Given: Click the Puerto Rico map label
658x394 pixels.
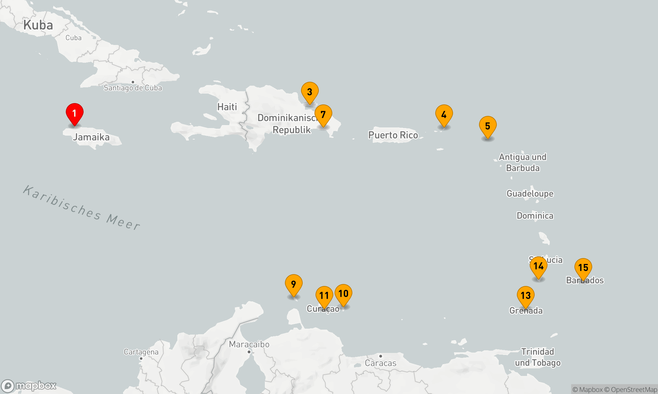Looking at the screenshot, I should [x=393, y=135].
